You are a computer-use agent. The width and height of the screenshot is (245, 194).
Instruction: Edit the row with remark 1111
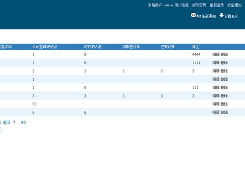[x=216, y=63]
